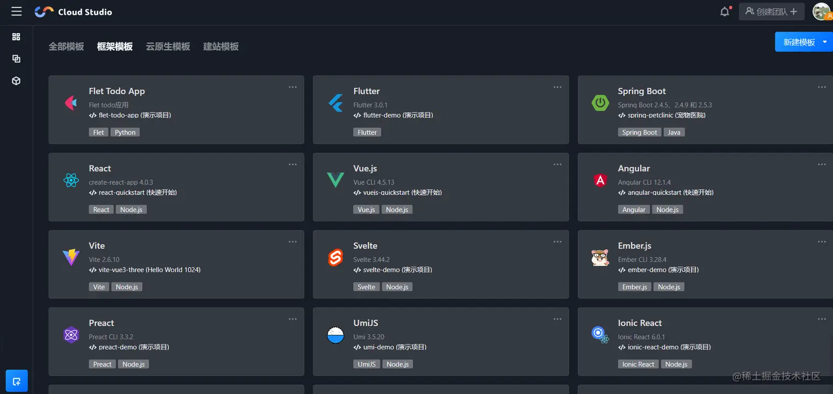
Task: Click the Cloud Studio logo
Action: pos(73,12)
